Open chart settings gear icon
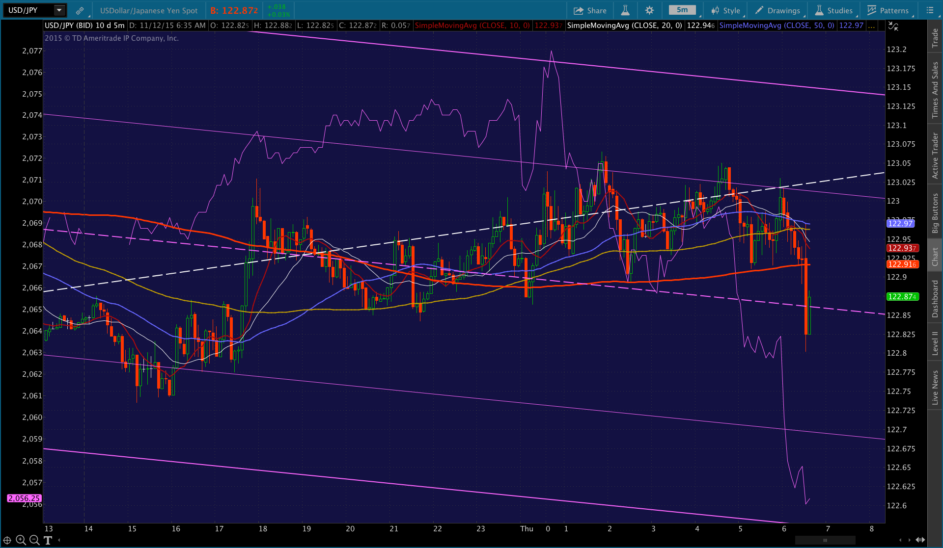Screen dimensions: 943x548 click(x=649, y=10)
